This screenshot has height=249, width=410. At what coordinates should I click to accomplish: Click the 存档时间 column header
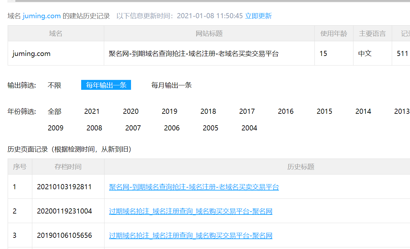pos(68,167)
